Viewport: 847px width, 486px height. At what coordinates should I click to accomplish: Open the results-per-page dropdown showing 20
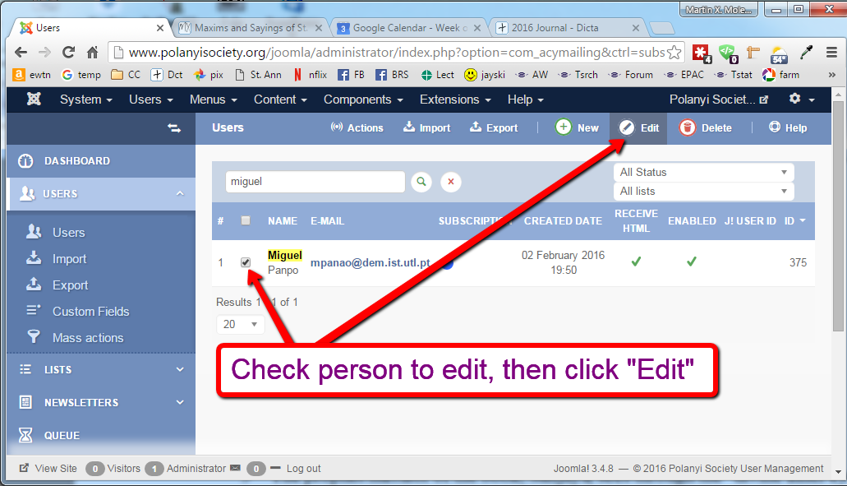240,324
